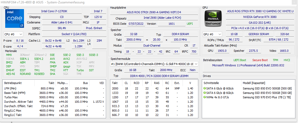Click the tRFC value 700
The height and width of the screenshot is (123, 298).
tap(194, 51)
